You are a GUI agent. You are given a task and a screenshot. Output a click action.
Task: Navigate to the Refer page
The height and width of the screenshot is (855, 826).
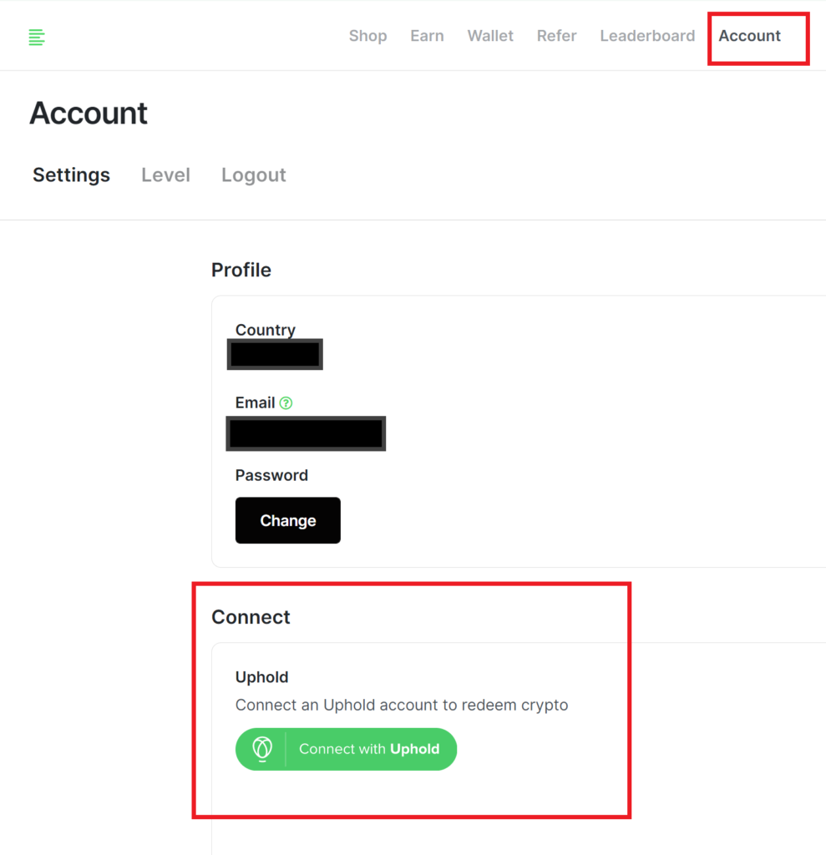[x=557, y=36]
